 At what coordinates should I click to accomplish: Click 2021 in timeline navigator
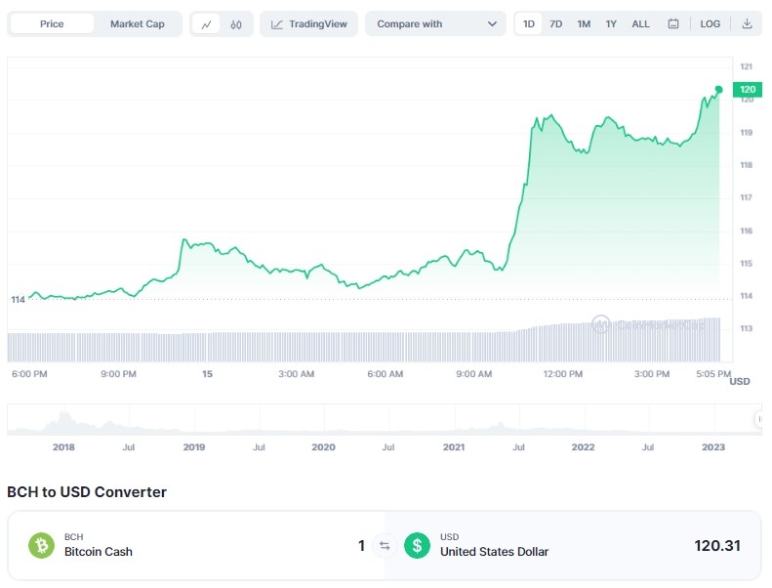tap(454, 447)
